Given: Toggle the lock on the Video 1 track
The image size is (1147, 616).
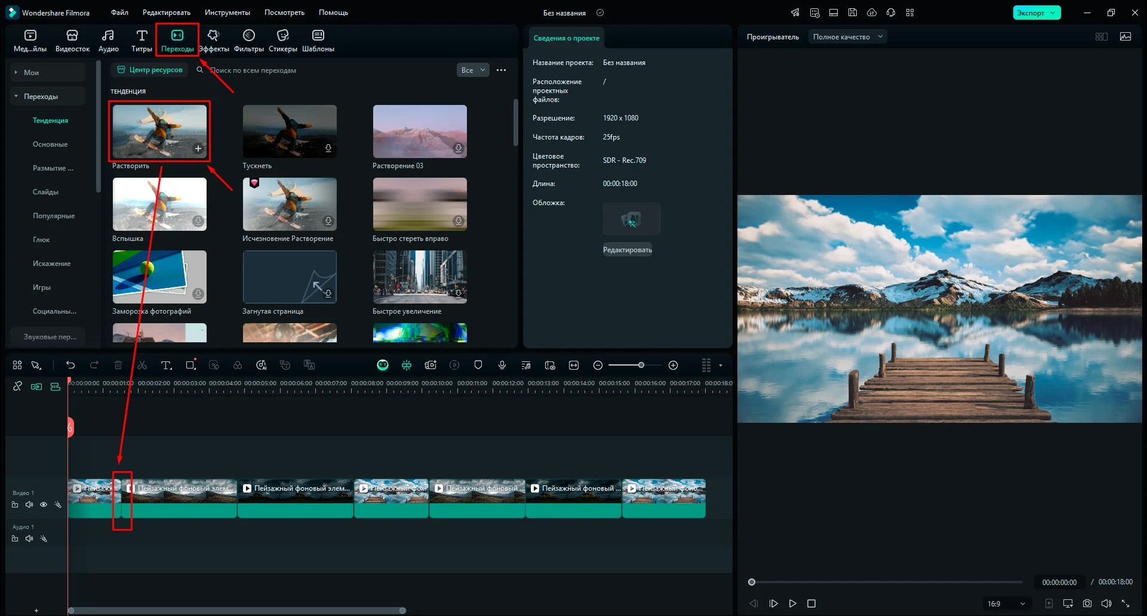Looking at the screenshot, I should 15,504.
